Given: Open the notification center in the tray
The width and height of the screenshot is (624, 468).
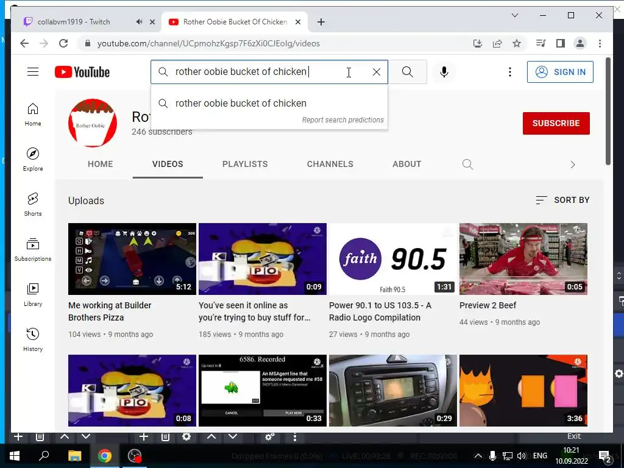Looking at the screenshot, I should click(605, 457).
